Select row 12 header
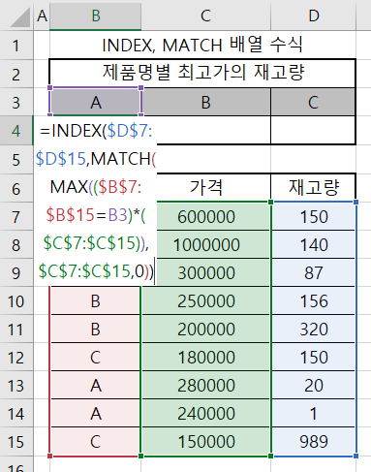 pos(16,357)
